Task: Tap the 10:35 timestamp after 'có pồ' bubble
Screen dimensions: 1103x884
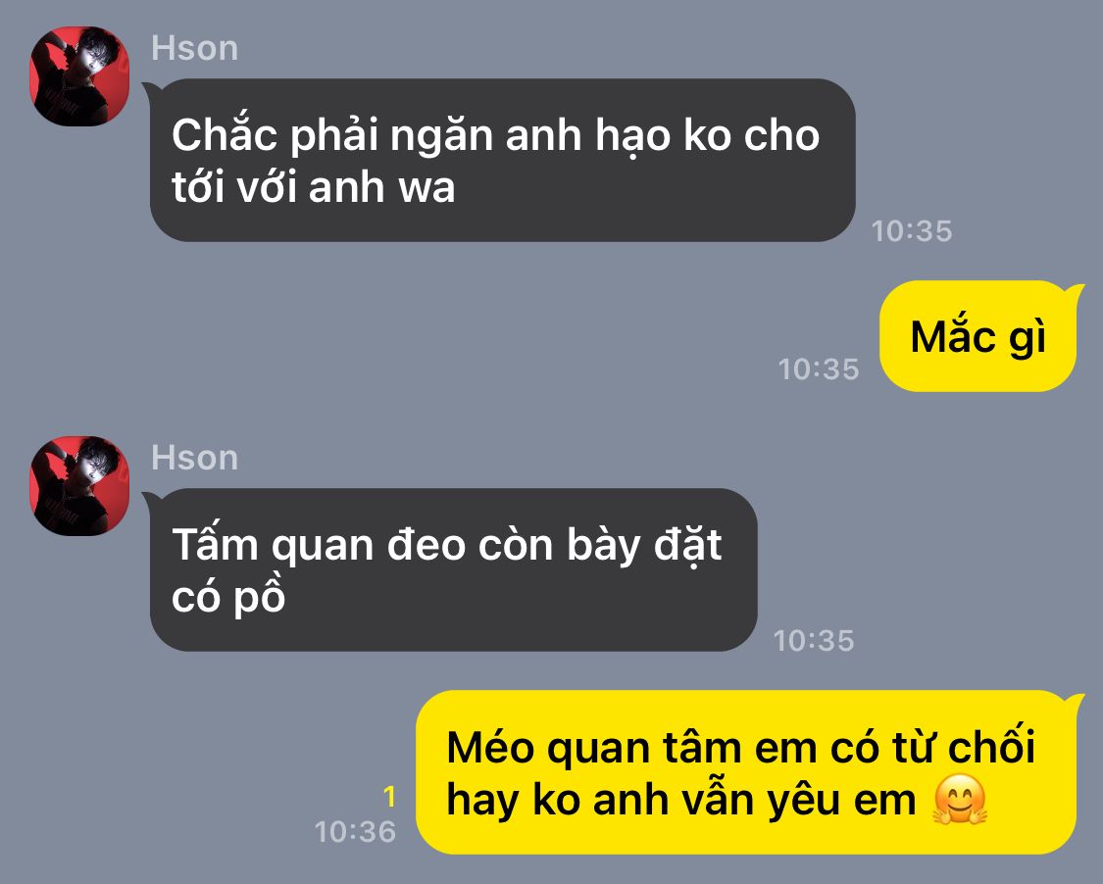Action: 814,641
